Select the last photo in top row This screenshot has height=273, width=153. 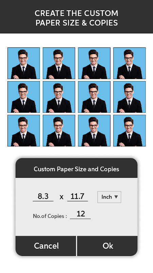[130, 63]
